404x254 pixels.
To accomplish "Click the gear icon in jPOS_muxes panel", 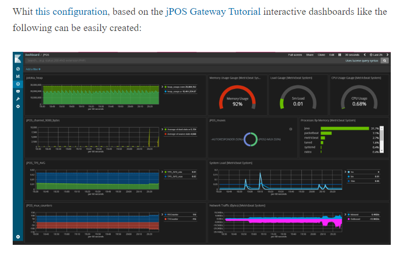I will [290, 129].
